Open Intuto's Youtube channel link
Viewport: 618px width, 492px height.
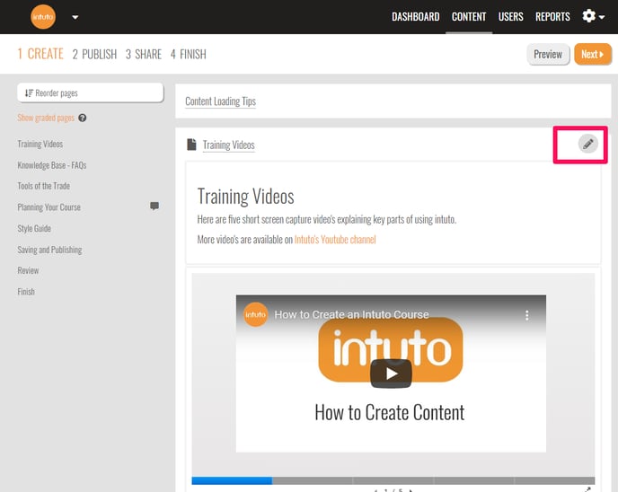click(x=335, y=240)
